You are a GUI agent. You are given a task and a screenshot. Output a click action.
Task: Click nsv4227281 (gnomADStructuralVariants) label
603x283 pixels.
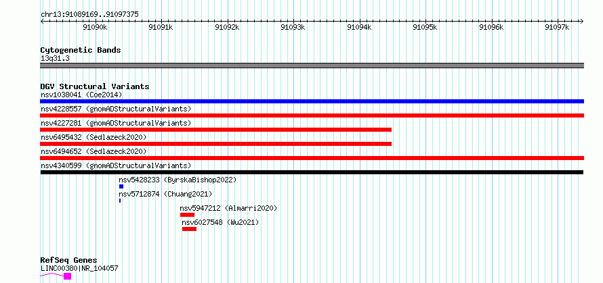click(x=116, y=123)
